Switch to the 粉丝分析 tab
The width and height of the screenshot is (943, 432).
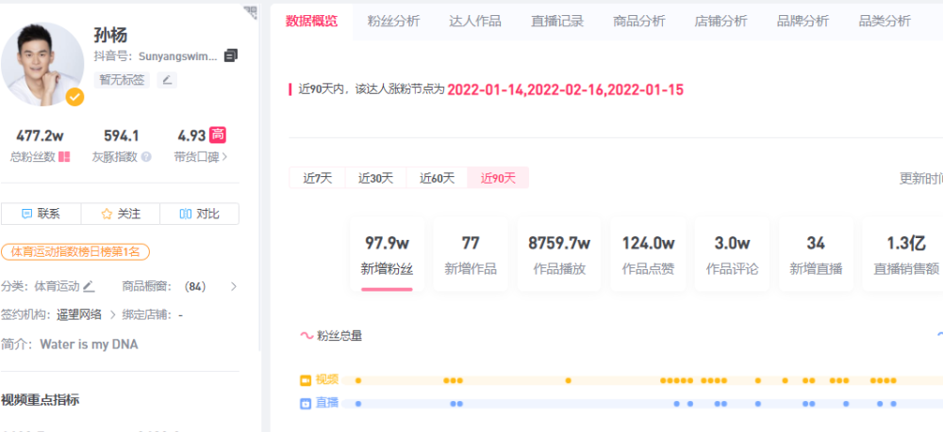click(x=394, y=21)
